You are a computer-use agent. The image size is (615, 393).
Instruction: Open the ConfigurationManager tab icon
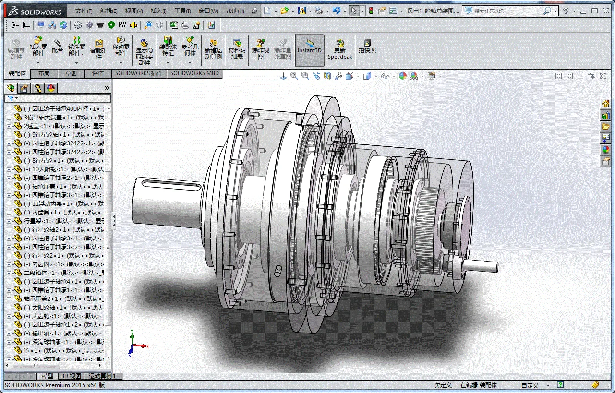[x=37, y=88]
